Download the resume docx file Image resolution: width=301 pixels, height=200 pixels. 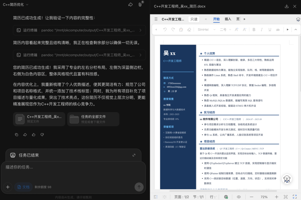(287, 6)
